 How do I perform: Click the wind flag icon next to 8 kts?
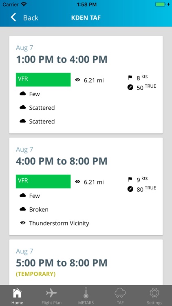[x=130, y=78]
